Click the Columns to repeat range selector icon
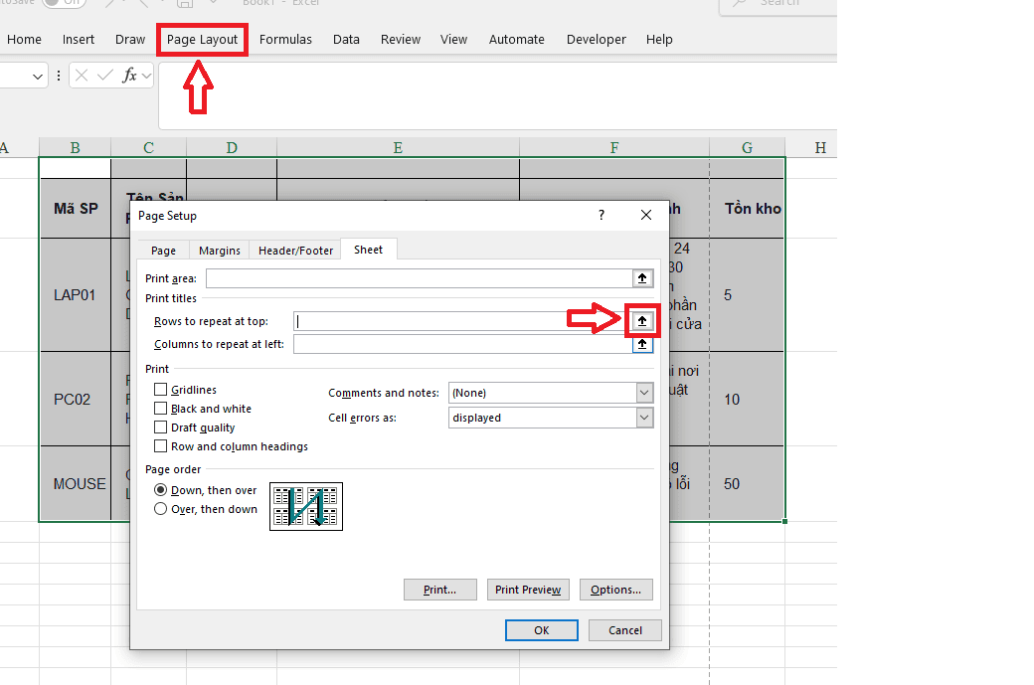1034x685 pixels. click(642, 344)
